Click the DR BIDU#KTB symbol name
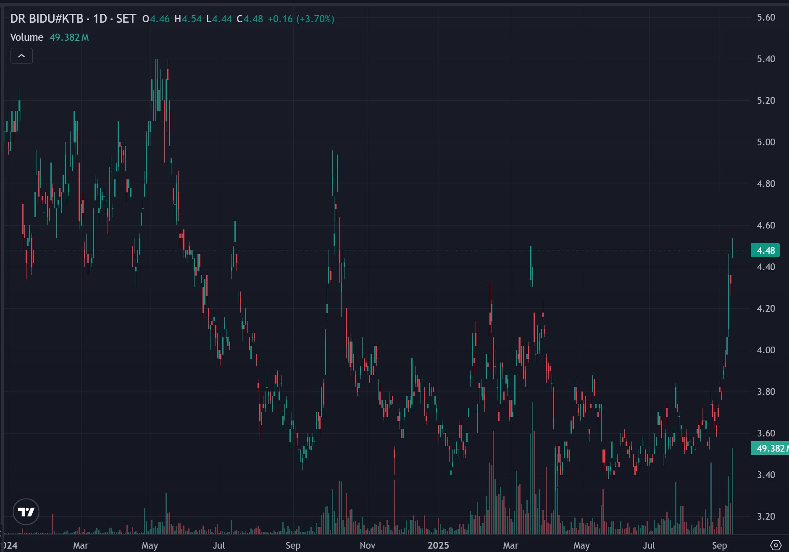 (x=47, y=19)
